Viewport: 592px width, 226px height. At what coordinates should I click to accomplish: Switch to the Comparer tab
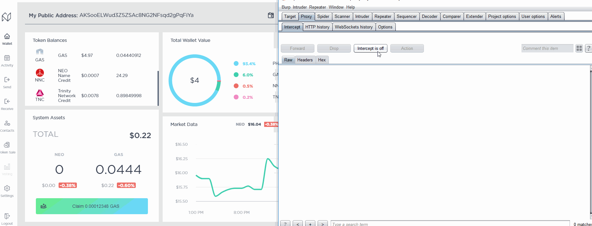452,16
